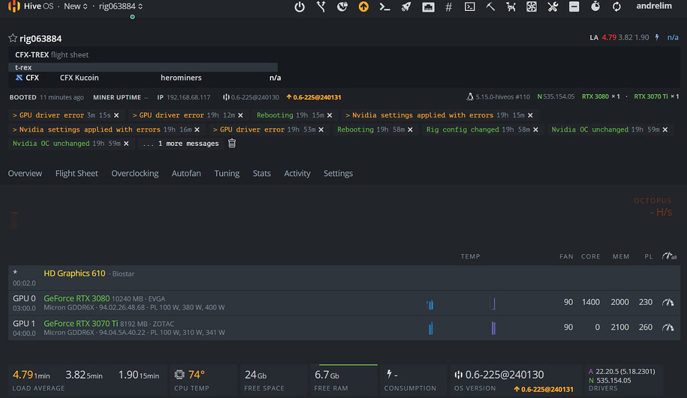Dismiss Rig config changed message

pos(535,130)
